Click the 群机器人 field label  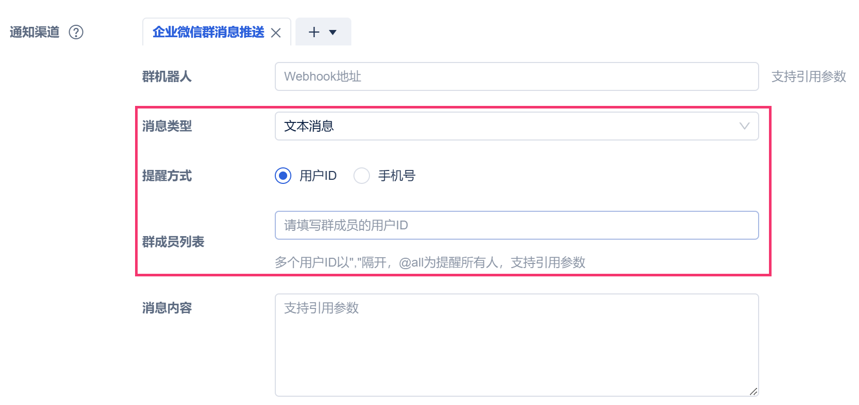point(167,76)
